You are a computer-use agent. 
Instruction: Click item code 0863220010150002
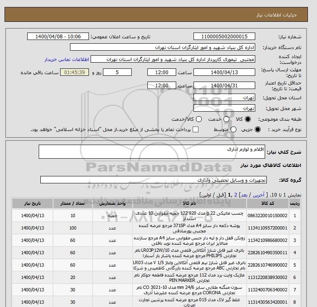tap(268, 216)
